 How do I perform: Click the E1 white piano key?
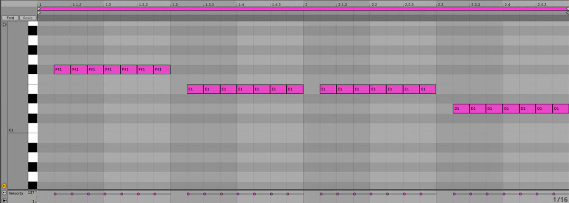point(33,89)
